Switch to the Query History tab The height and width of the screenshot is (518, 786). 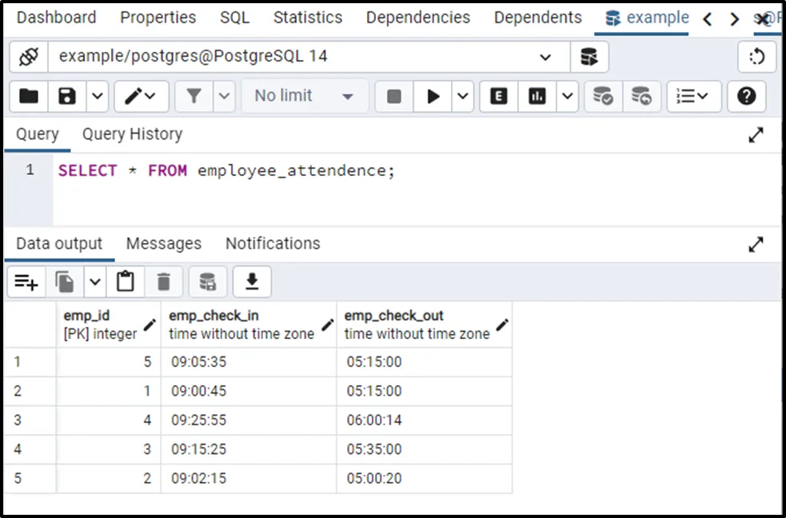132,134
